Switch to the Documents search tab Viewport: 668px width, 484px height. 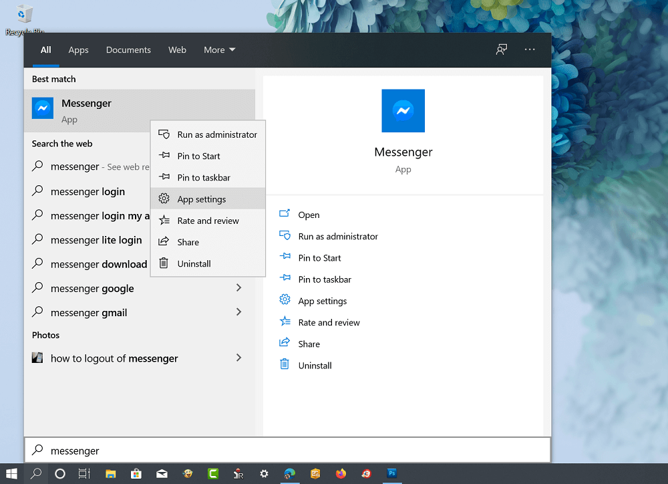[128, 50]
